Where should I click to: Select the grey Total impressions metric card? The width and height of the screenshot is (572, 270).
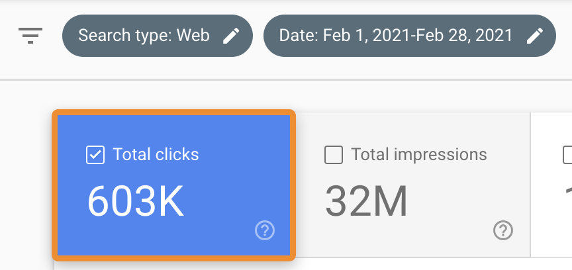[412, 199]
